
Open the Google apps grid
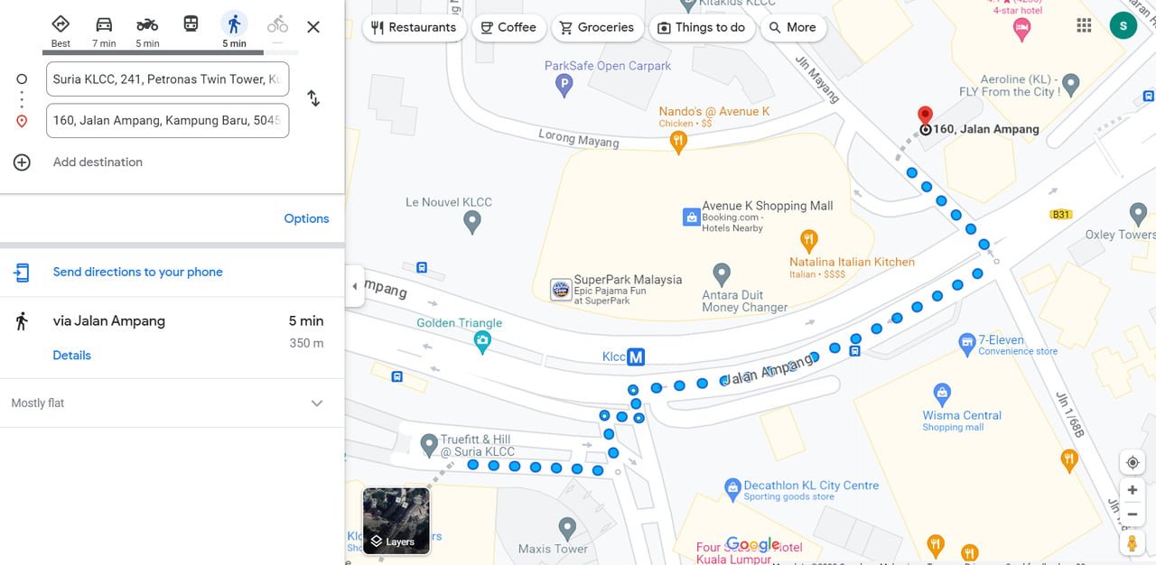click(1084, 25)
